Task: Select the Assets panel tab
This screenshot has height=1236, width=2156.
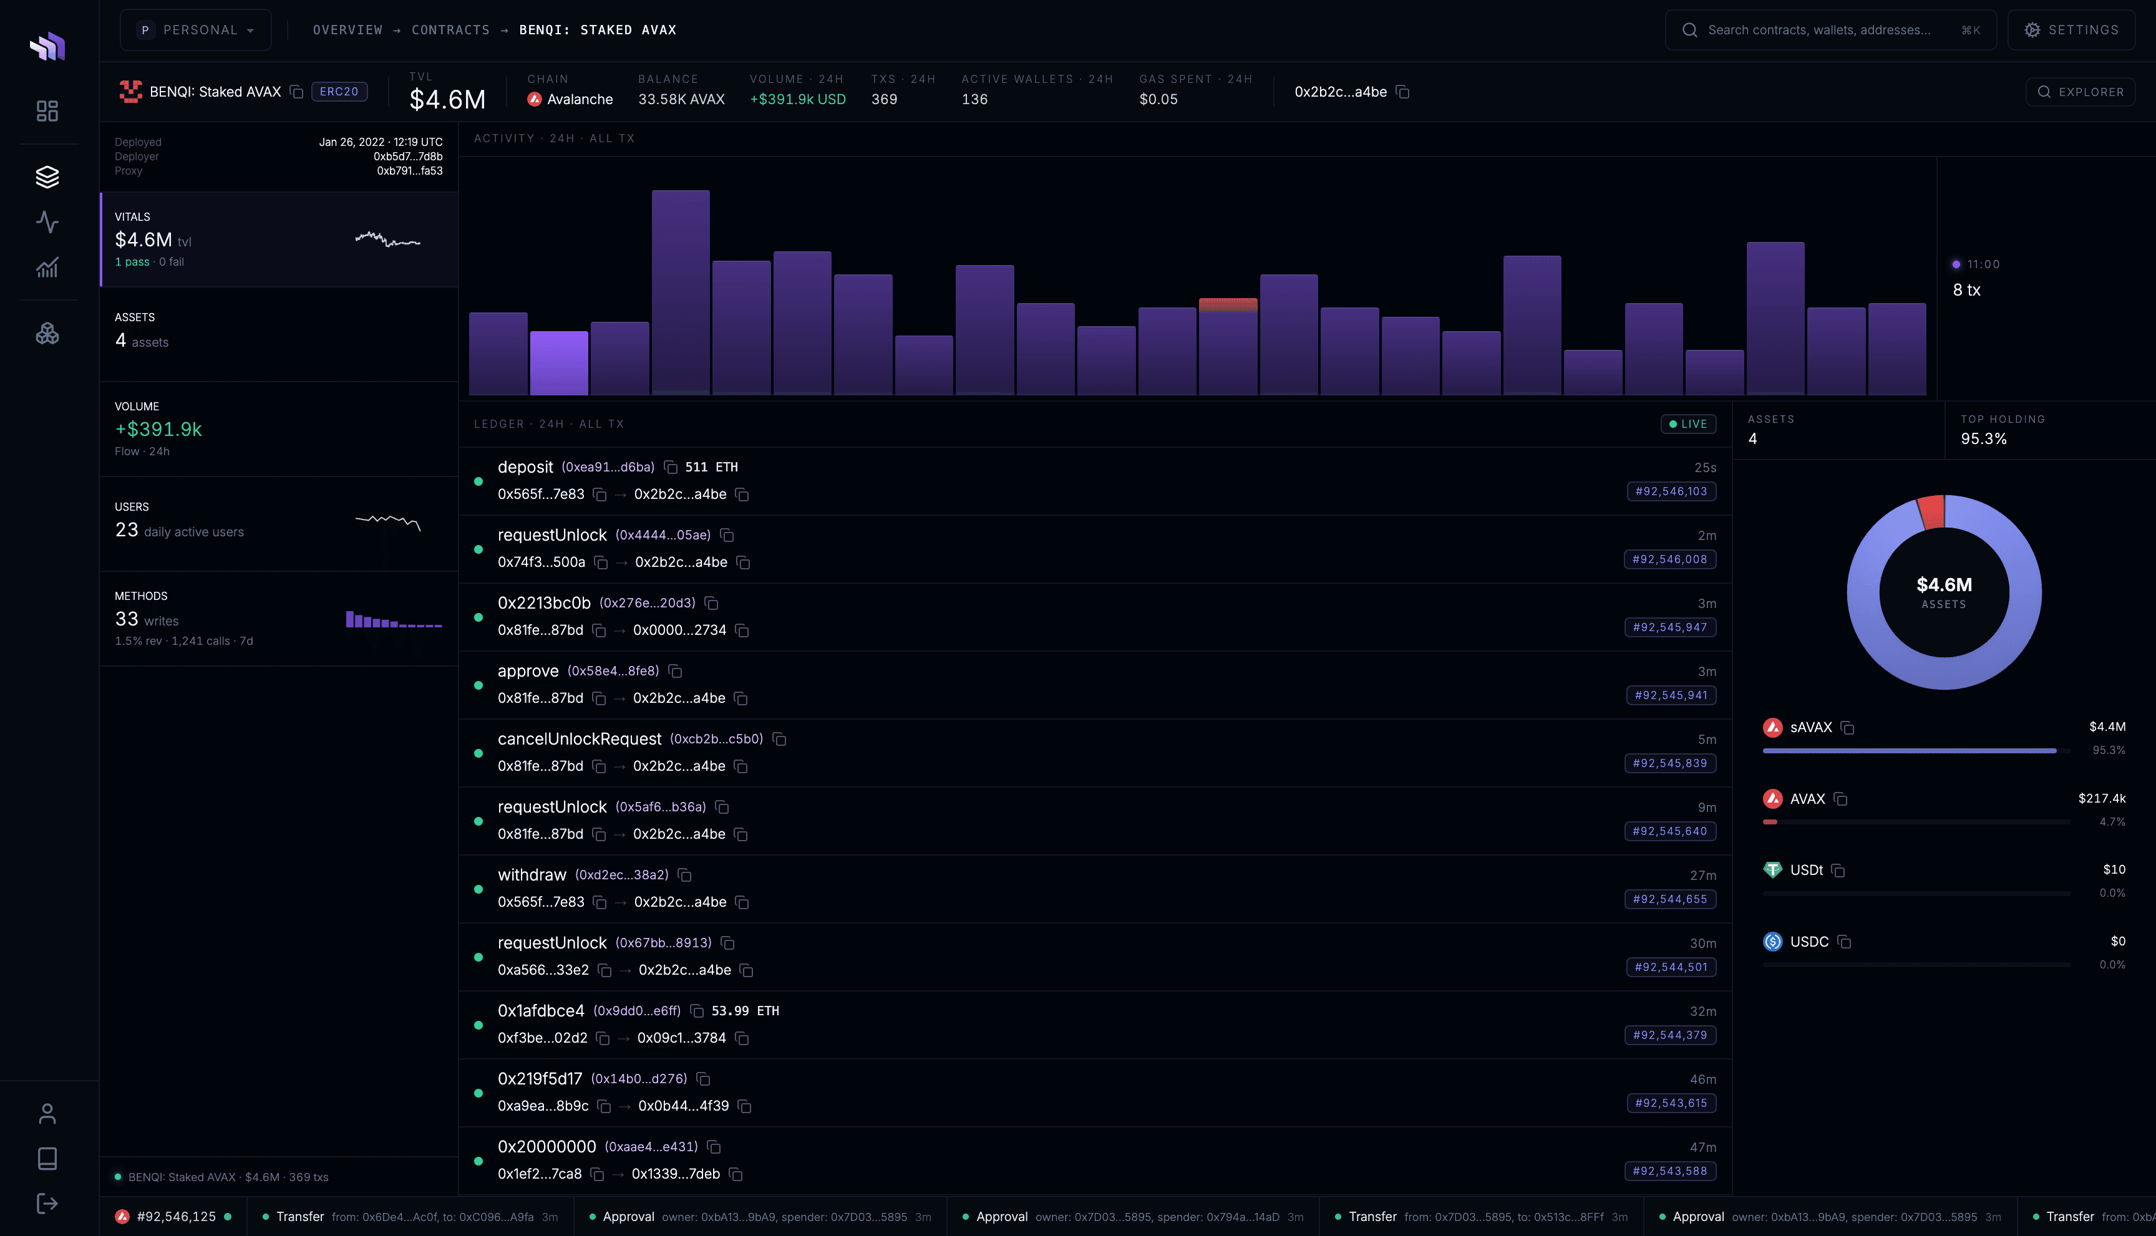Action: pos(279,334)
